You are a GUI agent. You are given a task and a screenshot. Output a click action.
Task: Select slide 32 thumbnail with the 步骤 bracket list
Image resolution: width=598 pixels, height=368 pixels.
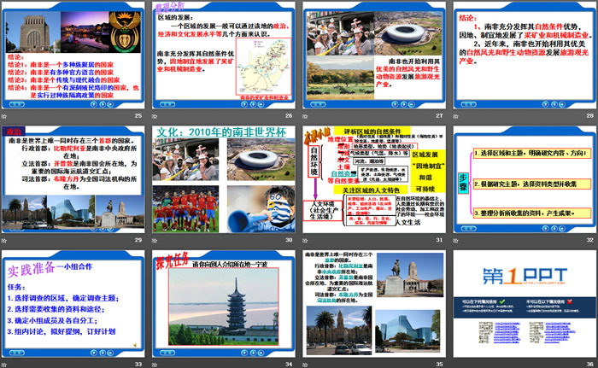pyautogui.click(x=525, y=179)
